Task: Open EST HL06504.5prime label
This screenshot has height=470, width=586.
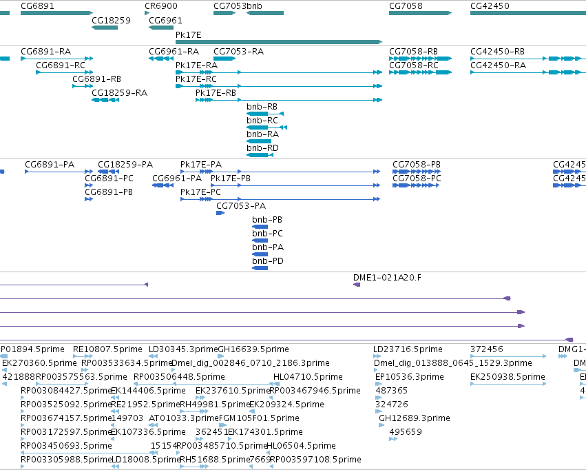Action: [x=301, y=447]
